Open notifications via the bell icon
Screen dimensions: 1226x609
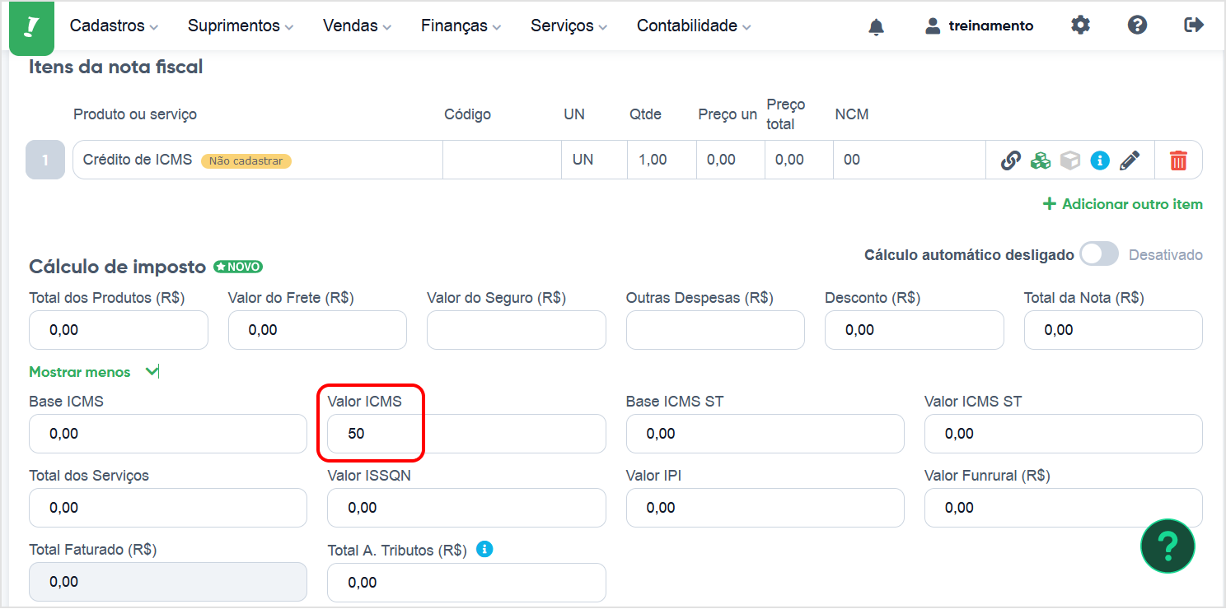876,26
